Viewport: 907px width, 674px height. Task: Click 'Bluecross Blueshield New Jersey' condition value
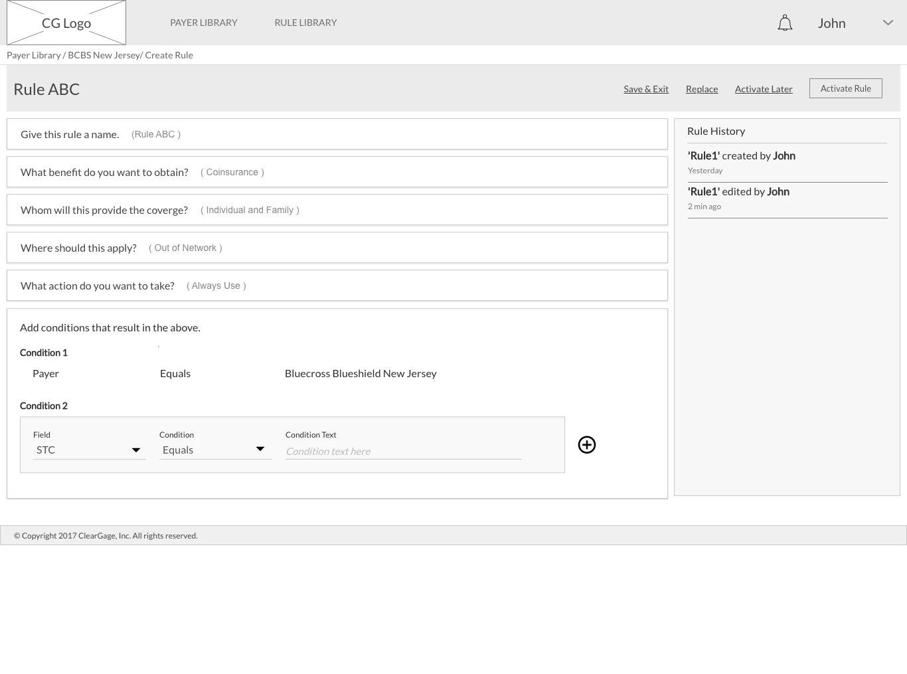(361, 373)
